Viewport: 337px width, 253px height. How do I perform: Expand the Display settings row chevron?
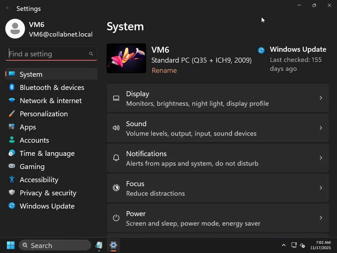click(321, 98)
